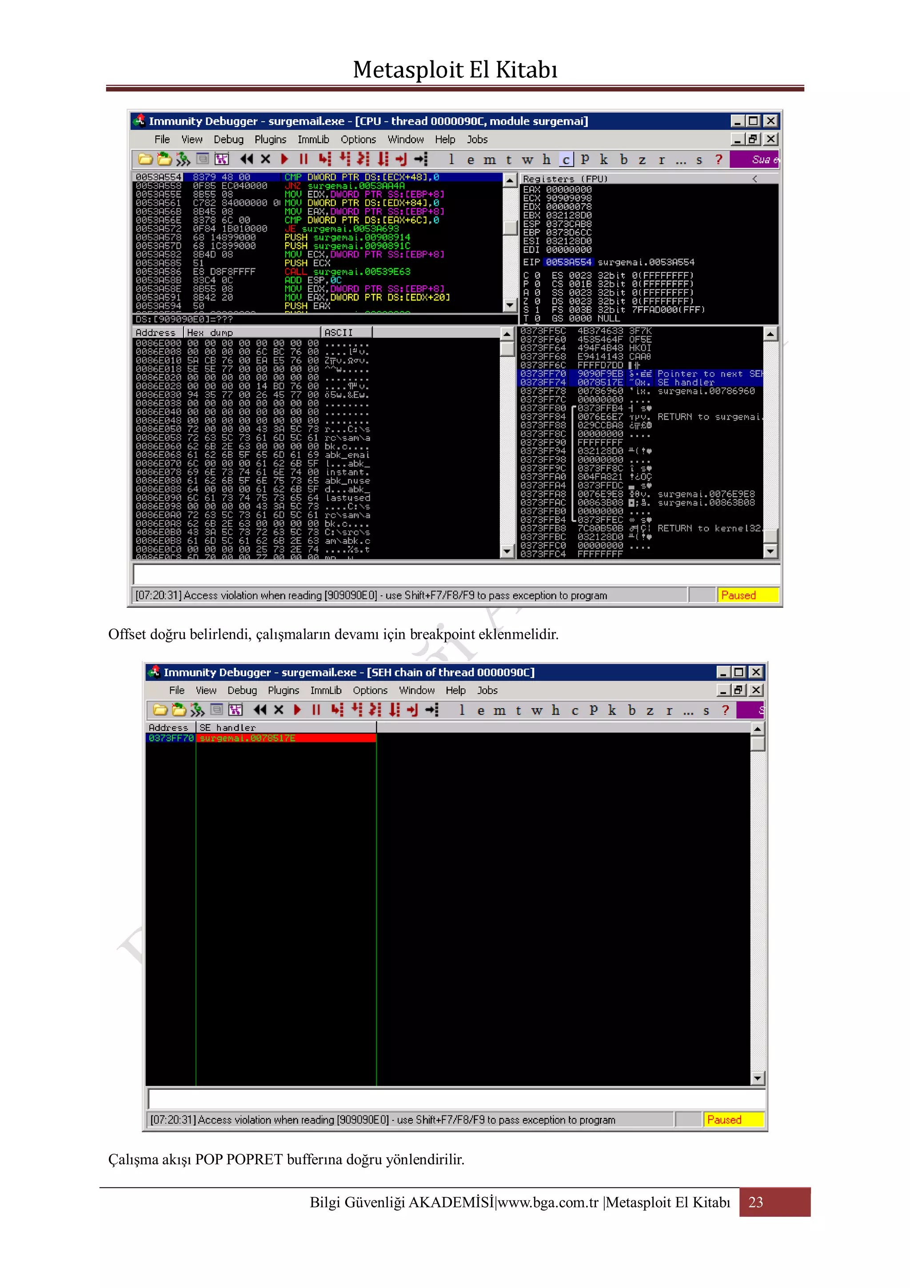Show Executable modules (e) in CPU window toolbar

point(471,160)
